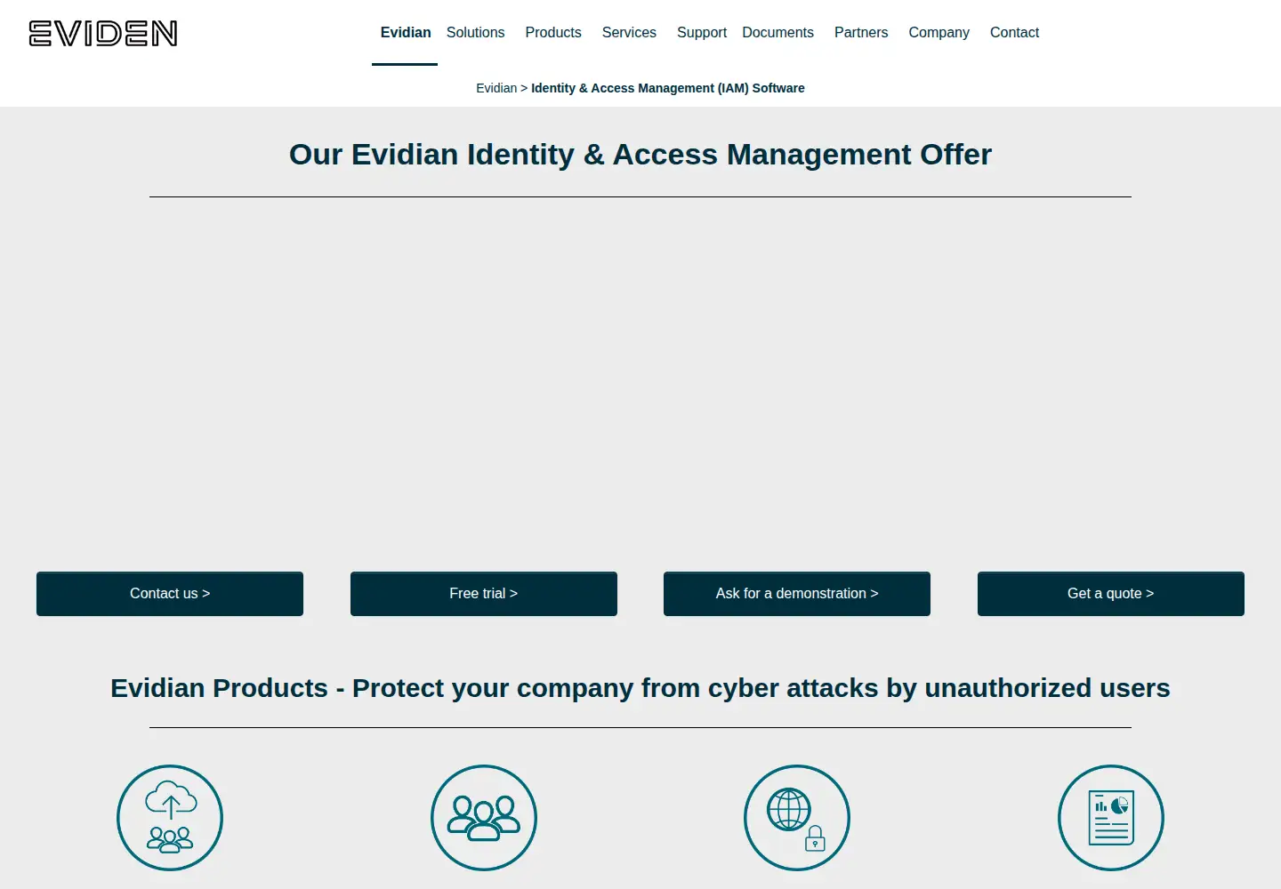This screenshot has height=889, width=1281.
Task: Click the Contact us button
Action: coord(170,594)
